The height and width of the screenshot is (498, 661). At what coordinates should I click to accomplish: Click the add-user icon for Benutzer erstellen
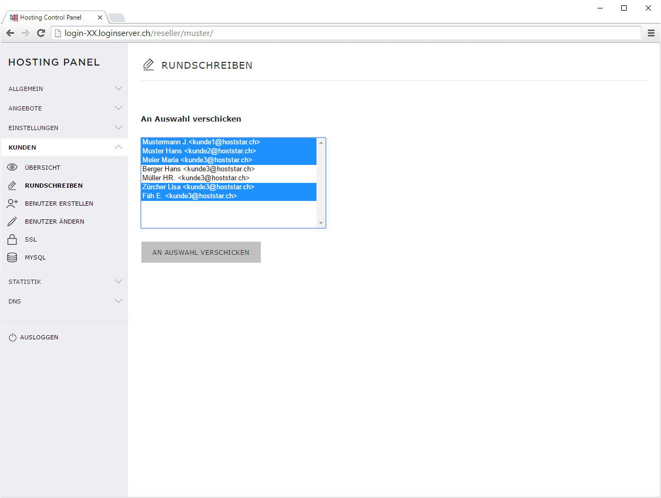[x=13, y=204]
